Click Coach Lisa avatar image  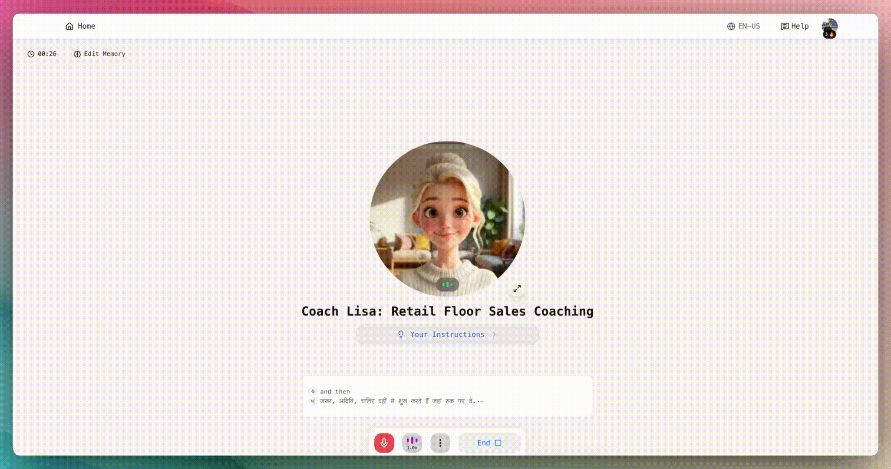pos(447,218)
